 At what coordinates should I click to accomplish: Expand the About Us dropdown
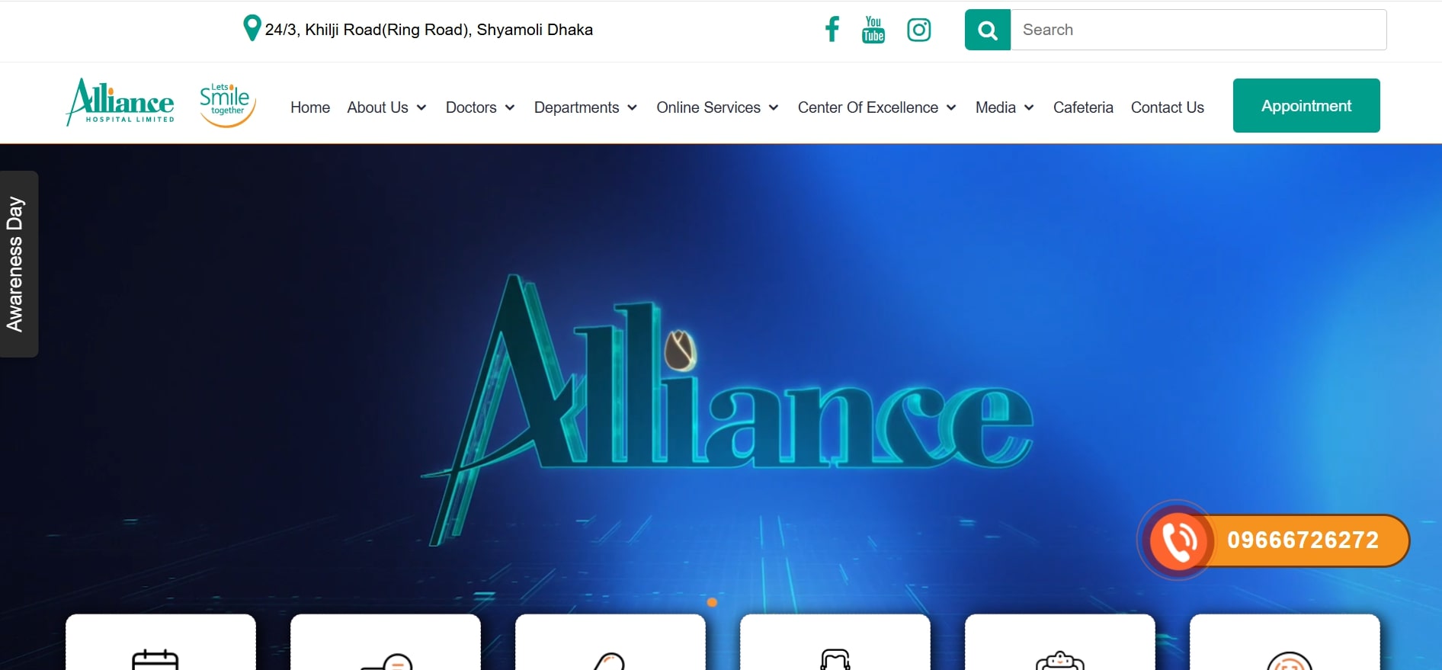point(386,107)
